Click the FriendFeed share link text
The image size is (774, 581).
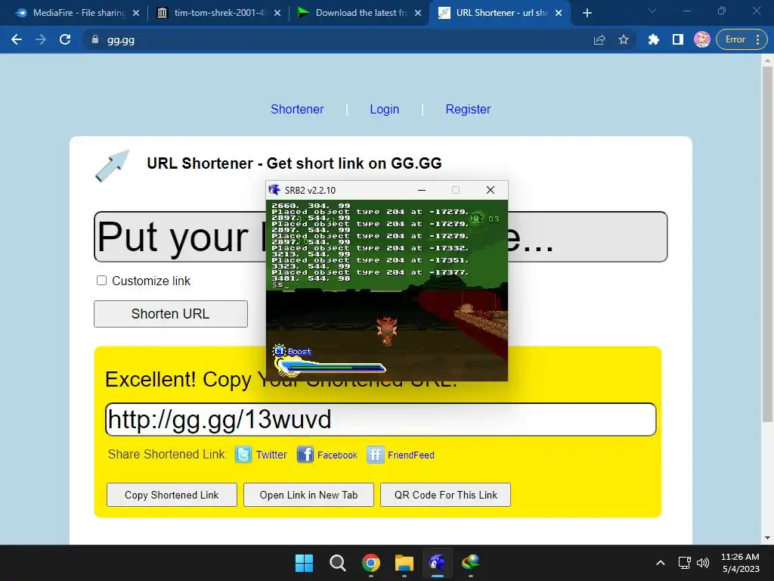tap(410, 455)
